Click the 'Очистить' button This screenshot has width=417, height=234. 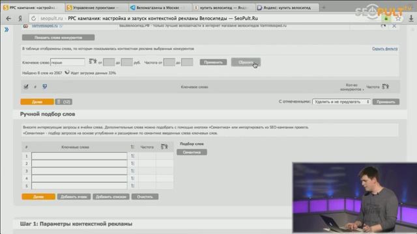145,196
